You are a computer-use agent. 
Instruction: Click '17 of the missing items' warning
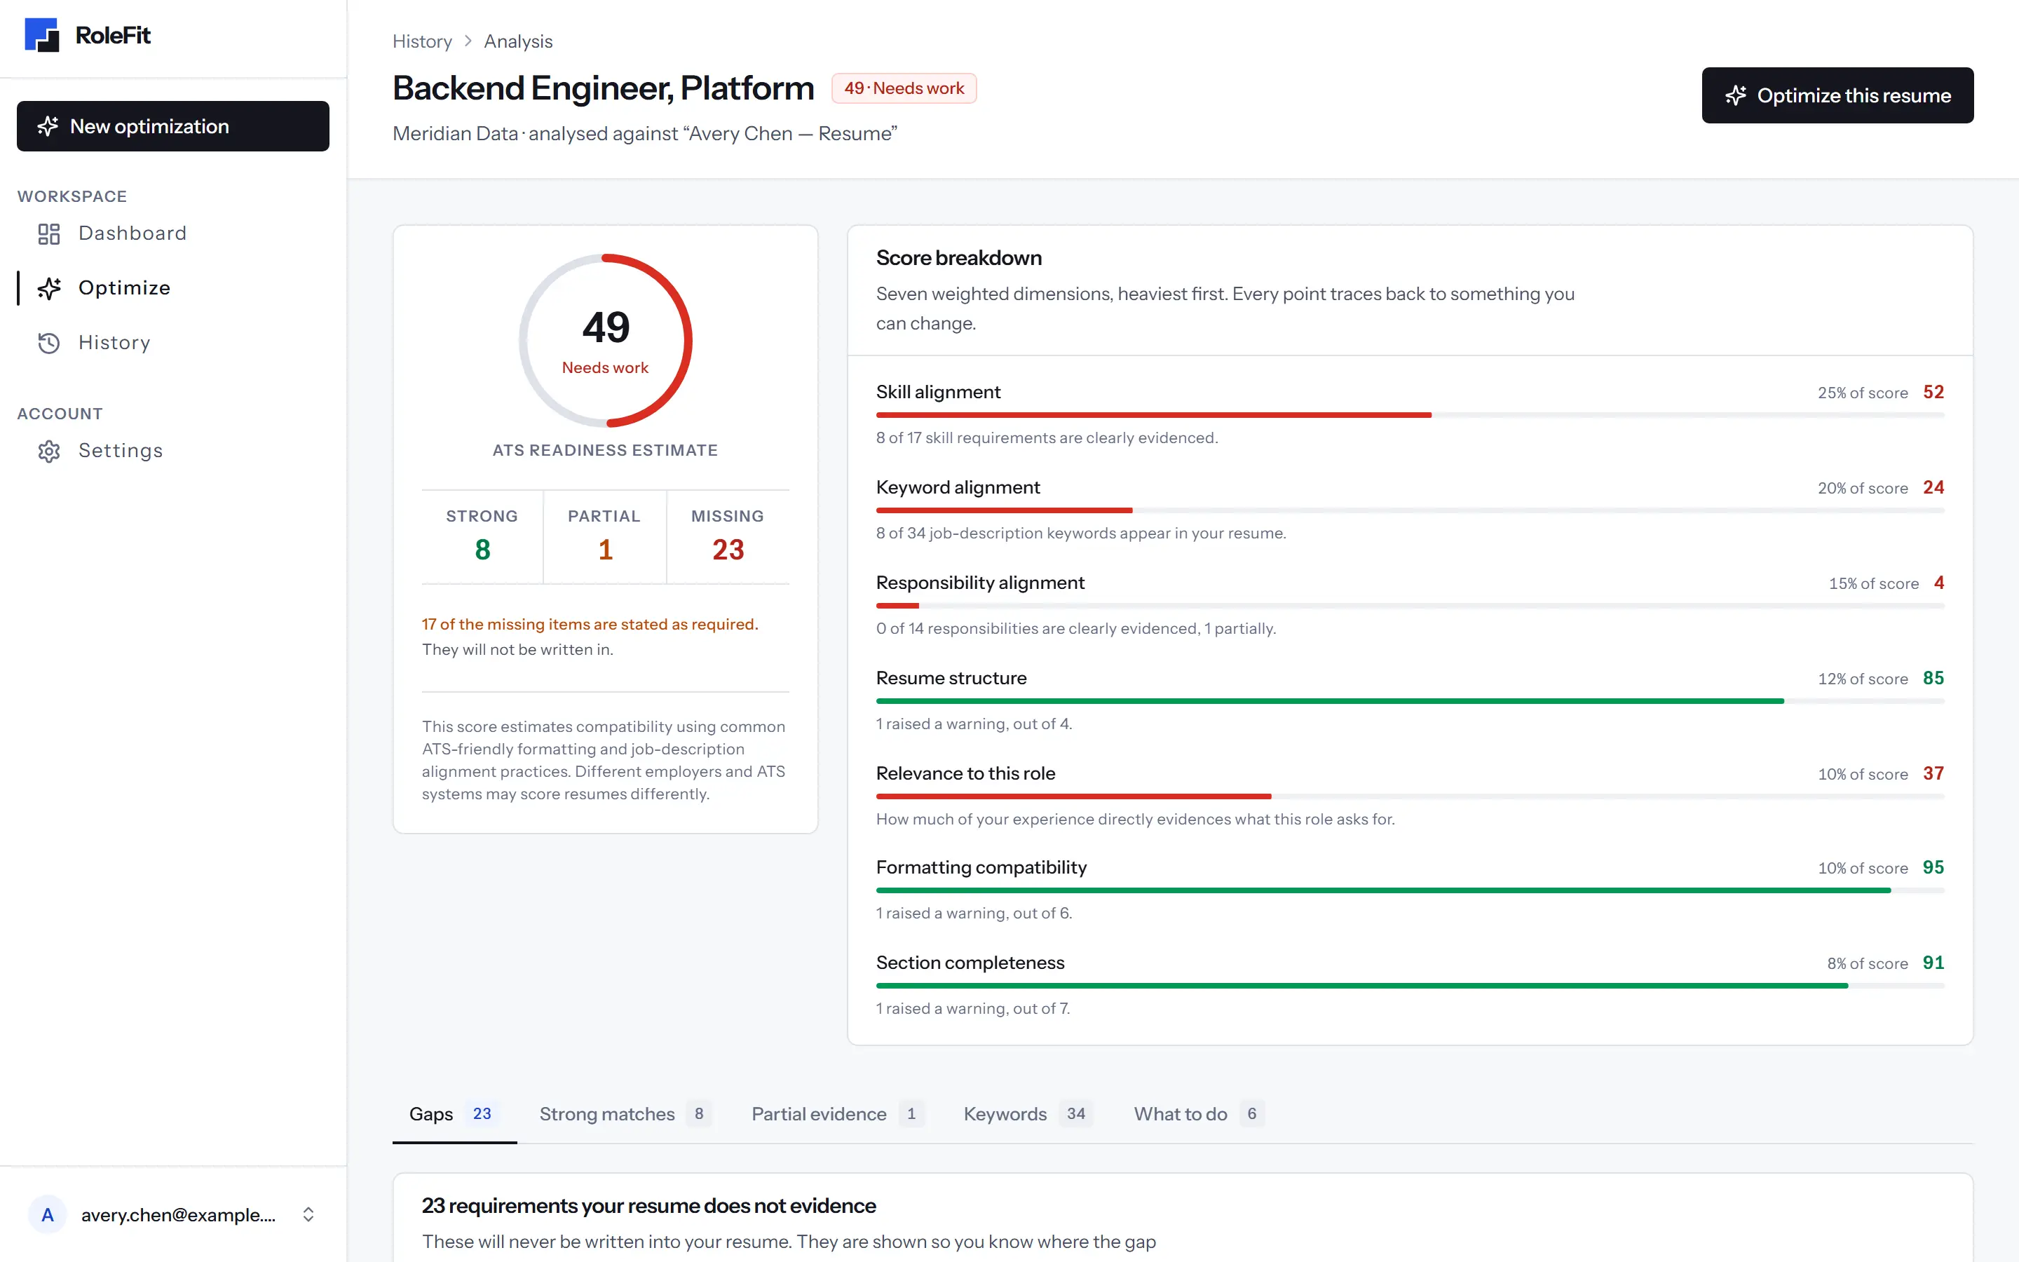590,624
